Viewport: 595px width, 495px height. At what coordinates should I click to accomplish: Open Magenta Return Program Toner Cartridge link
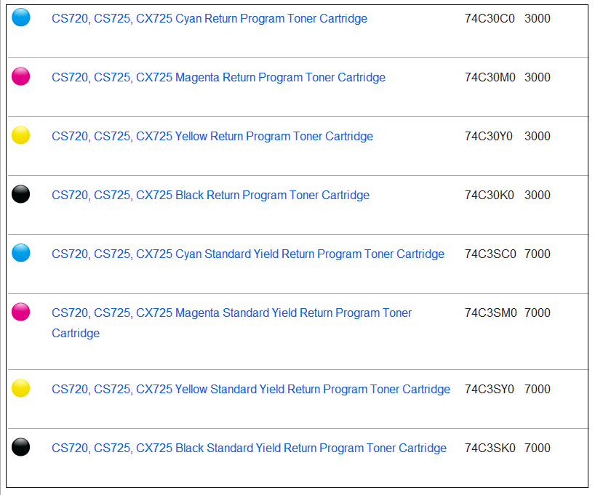click(218, 78)
